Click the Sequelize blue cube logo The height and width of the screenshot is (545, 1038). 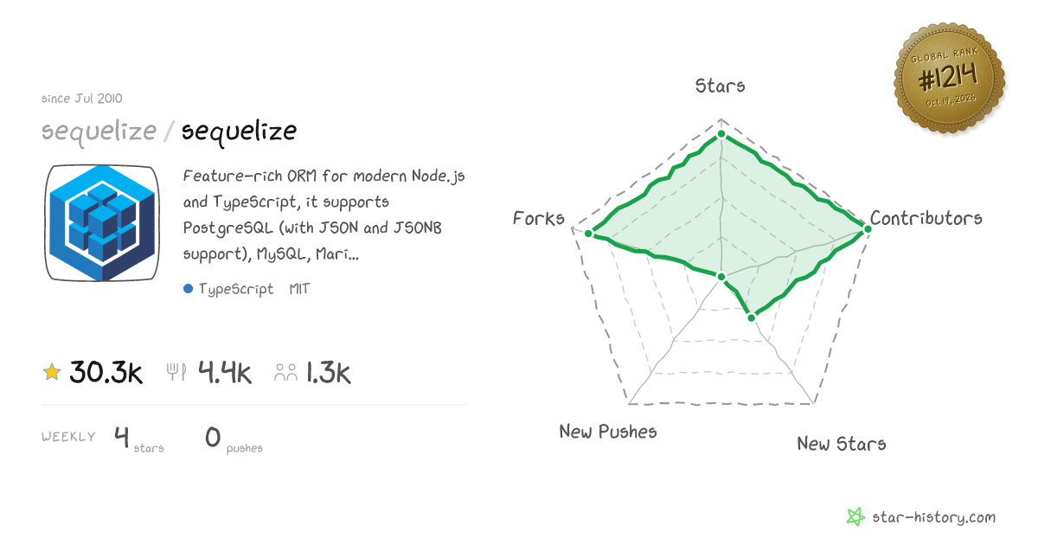(101, 223)
